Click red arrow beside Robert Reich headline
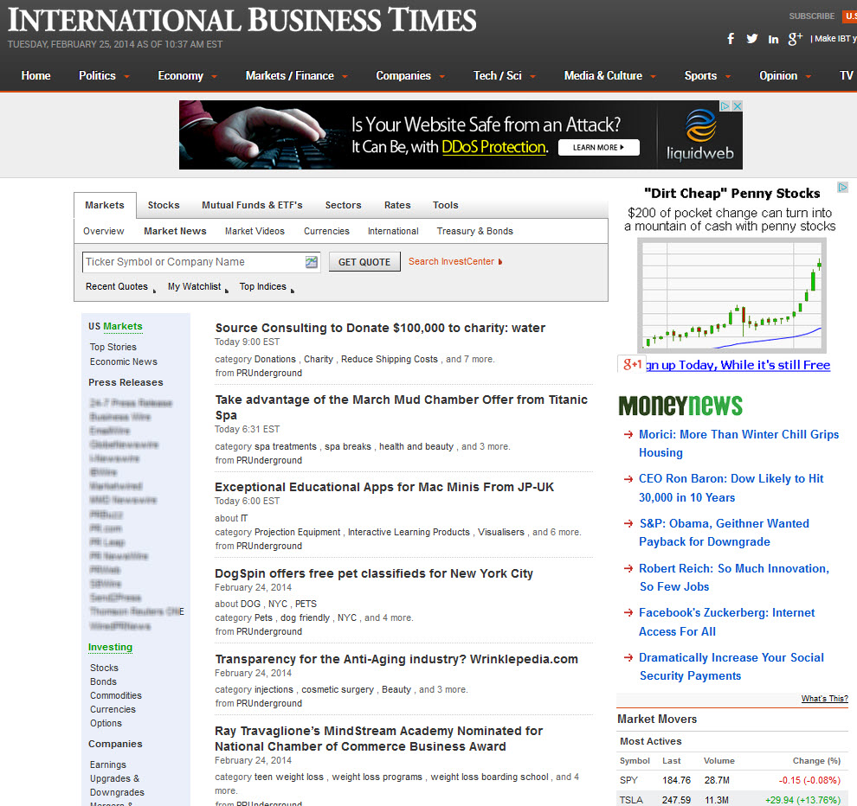 point(628,568)
